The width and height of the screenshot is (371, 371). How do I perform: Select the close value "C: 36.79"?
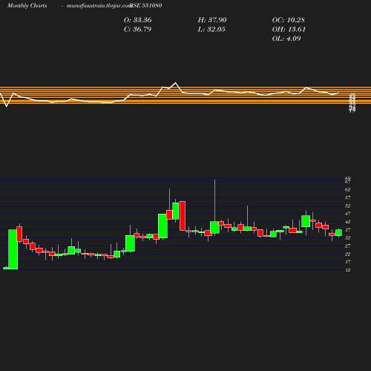pos(137,30)
